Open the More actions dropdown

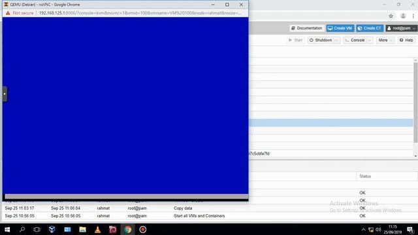[x=385, y=40]
